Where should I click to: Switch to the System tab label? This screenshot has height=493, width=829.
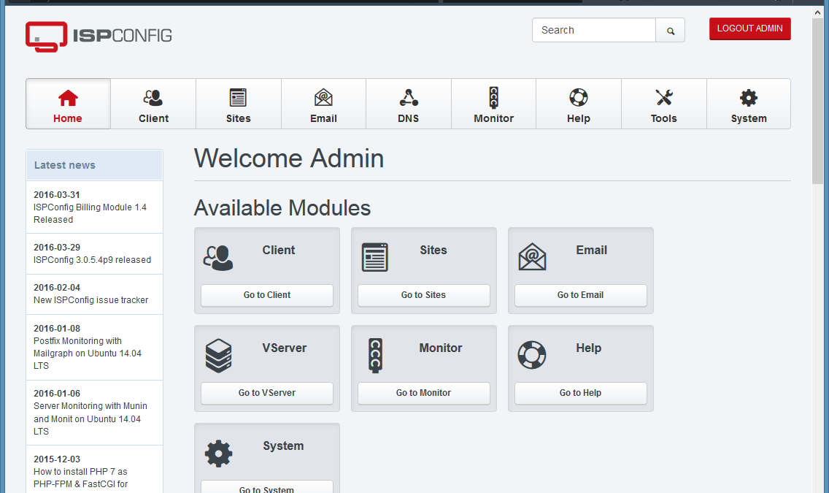(749, 118)
